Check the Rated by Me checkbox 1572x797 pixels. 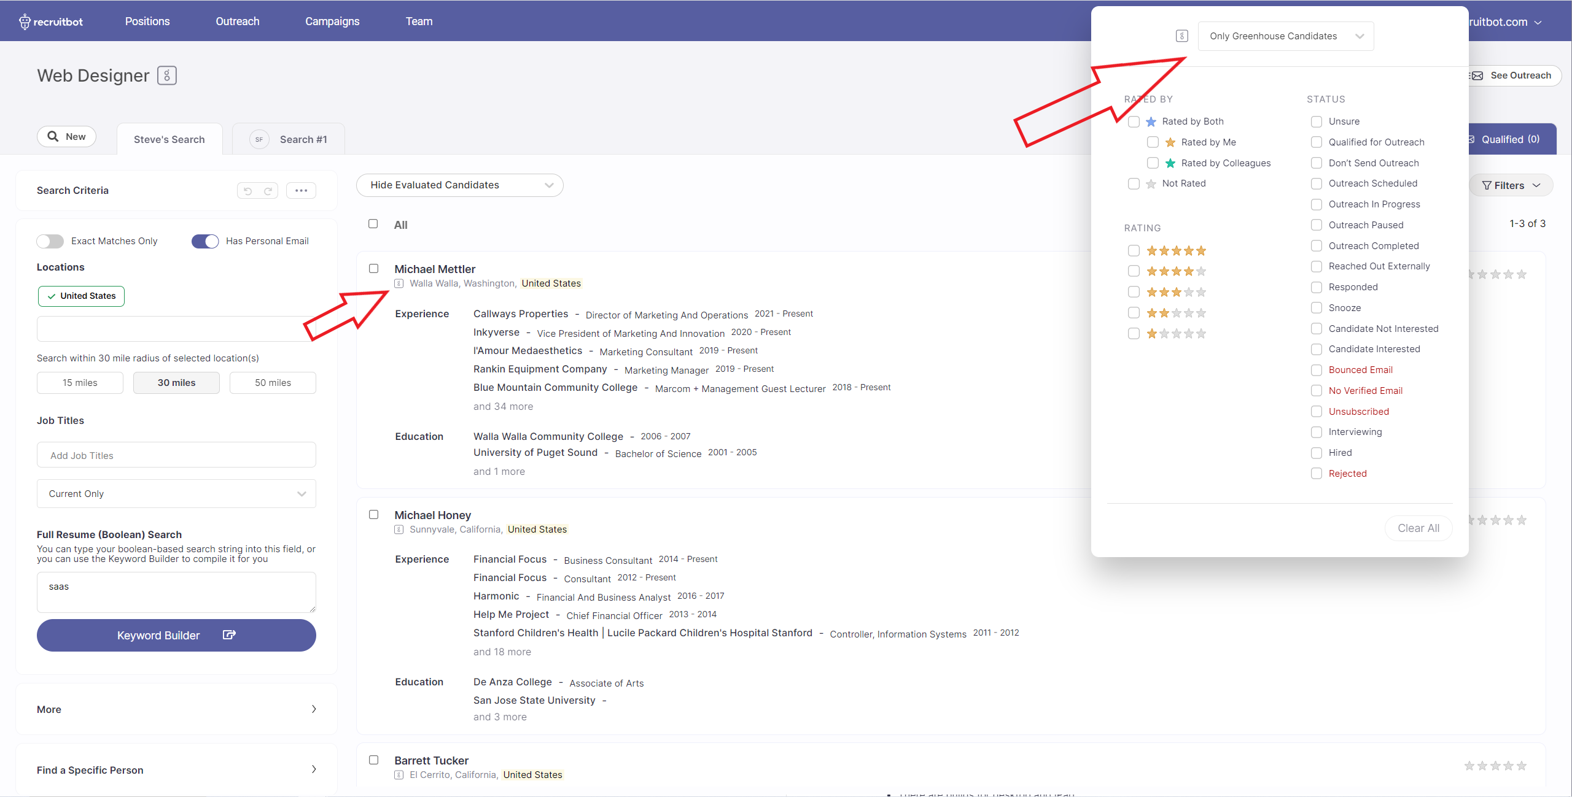click(x=1153, y=142)
